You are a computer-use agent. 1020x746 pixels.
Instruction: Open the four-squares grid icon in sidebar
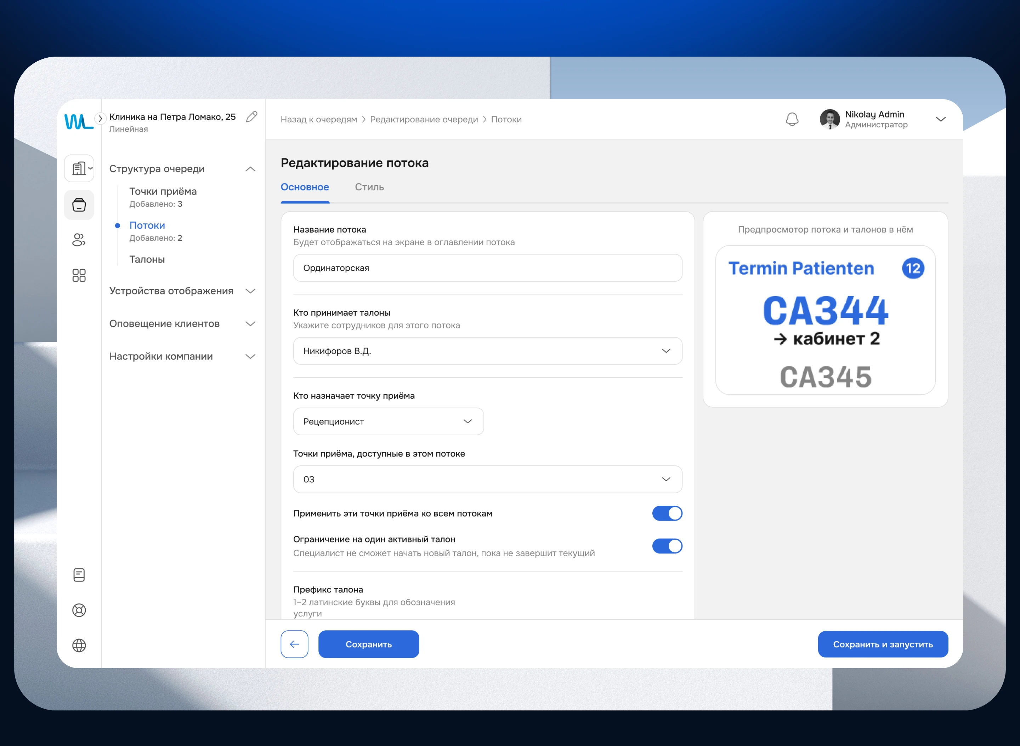tap(79, 275)
